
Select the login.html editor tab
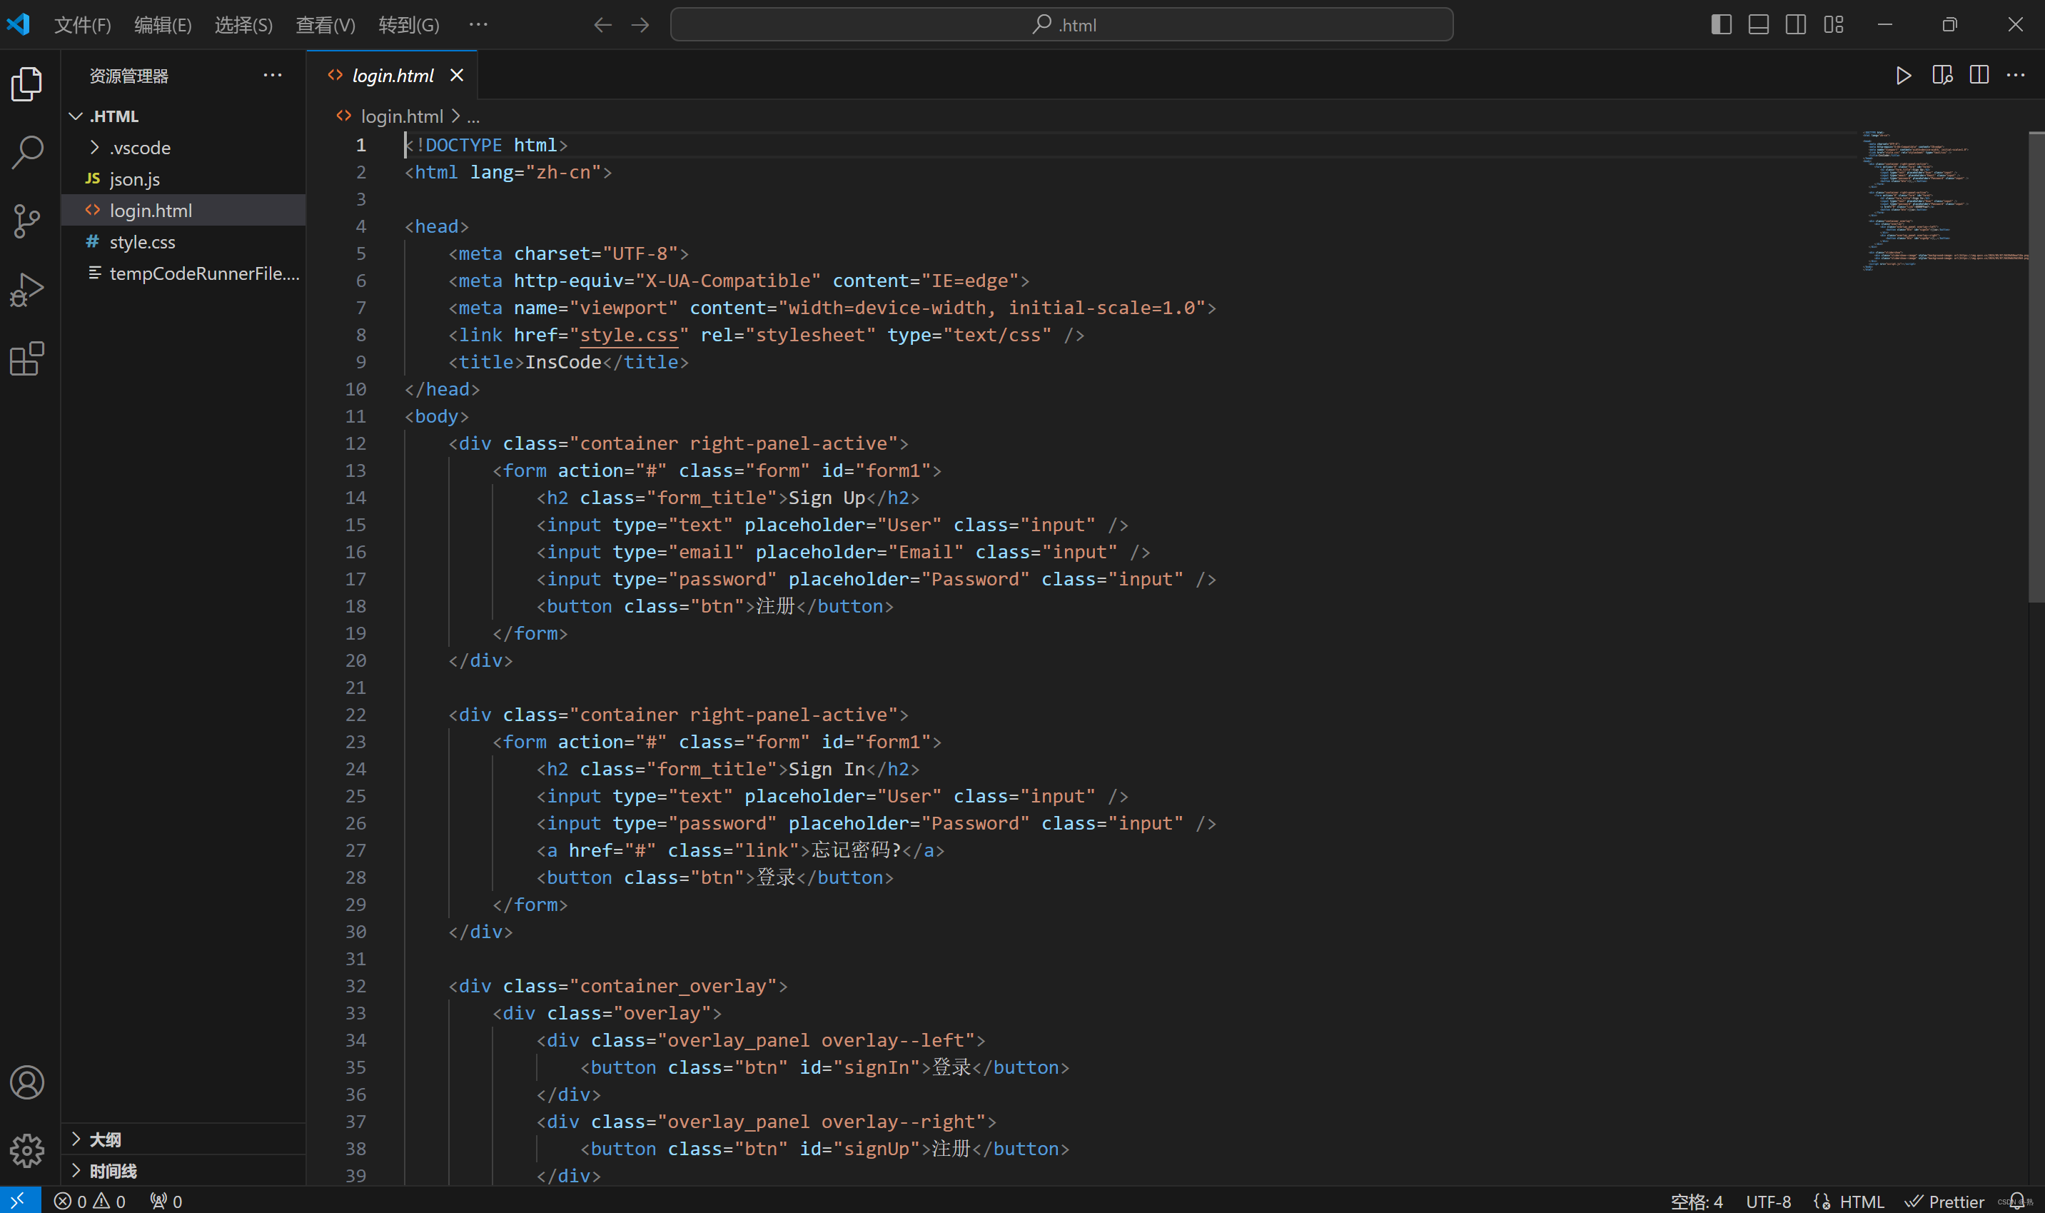(x=392, y=76)
